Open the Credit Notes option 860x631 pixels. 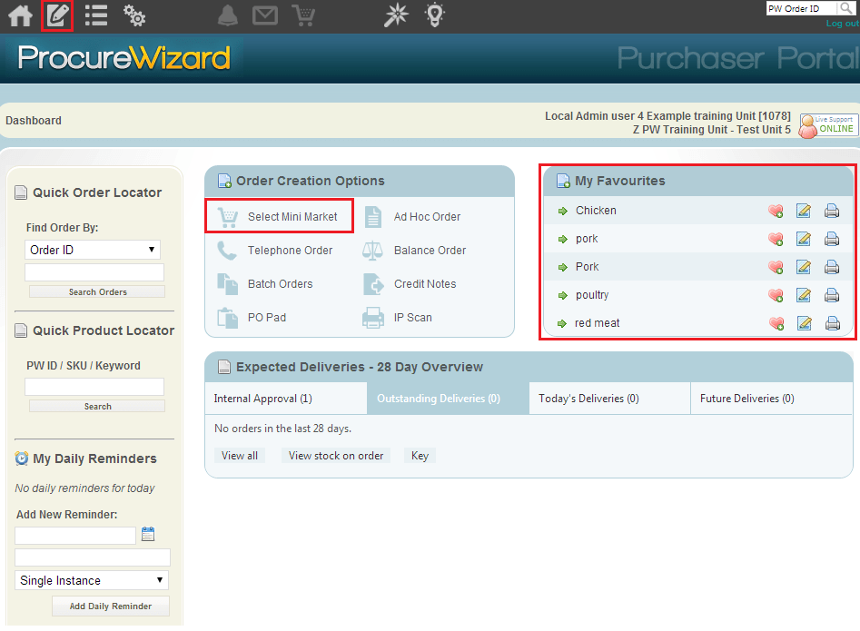pyautogui.click(x=425, y=283)
